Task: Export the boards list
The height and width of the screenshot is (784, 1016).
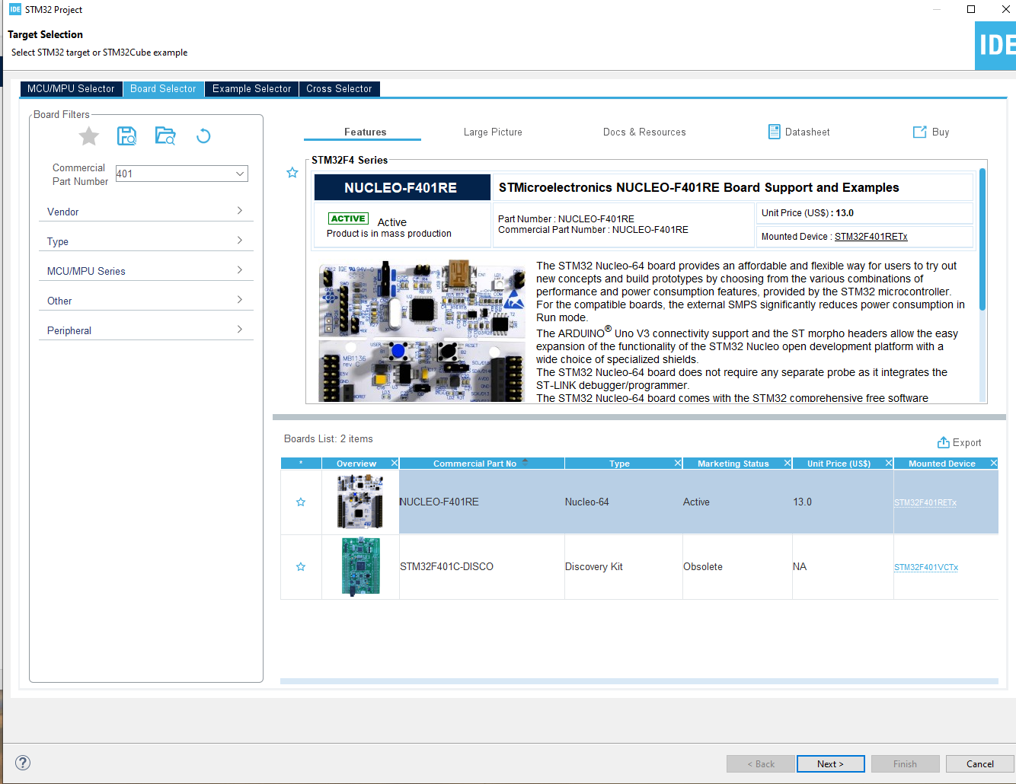Action: tap(959, 442)
